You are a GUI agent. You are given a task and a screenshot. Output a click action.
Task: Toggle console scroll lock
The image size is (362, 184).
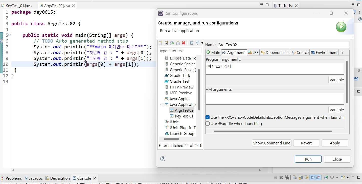(x=301, y=177)
